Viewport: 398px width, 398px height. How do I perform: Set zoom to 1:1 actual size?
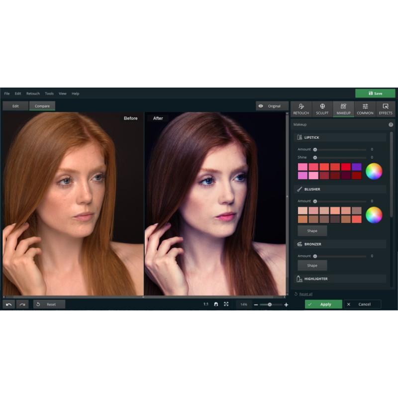point(206,304)
